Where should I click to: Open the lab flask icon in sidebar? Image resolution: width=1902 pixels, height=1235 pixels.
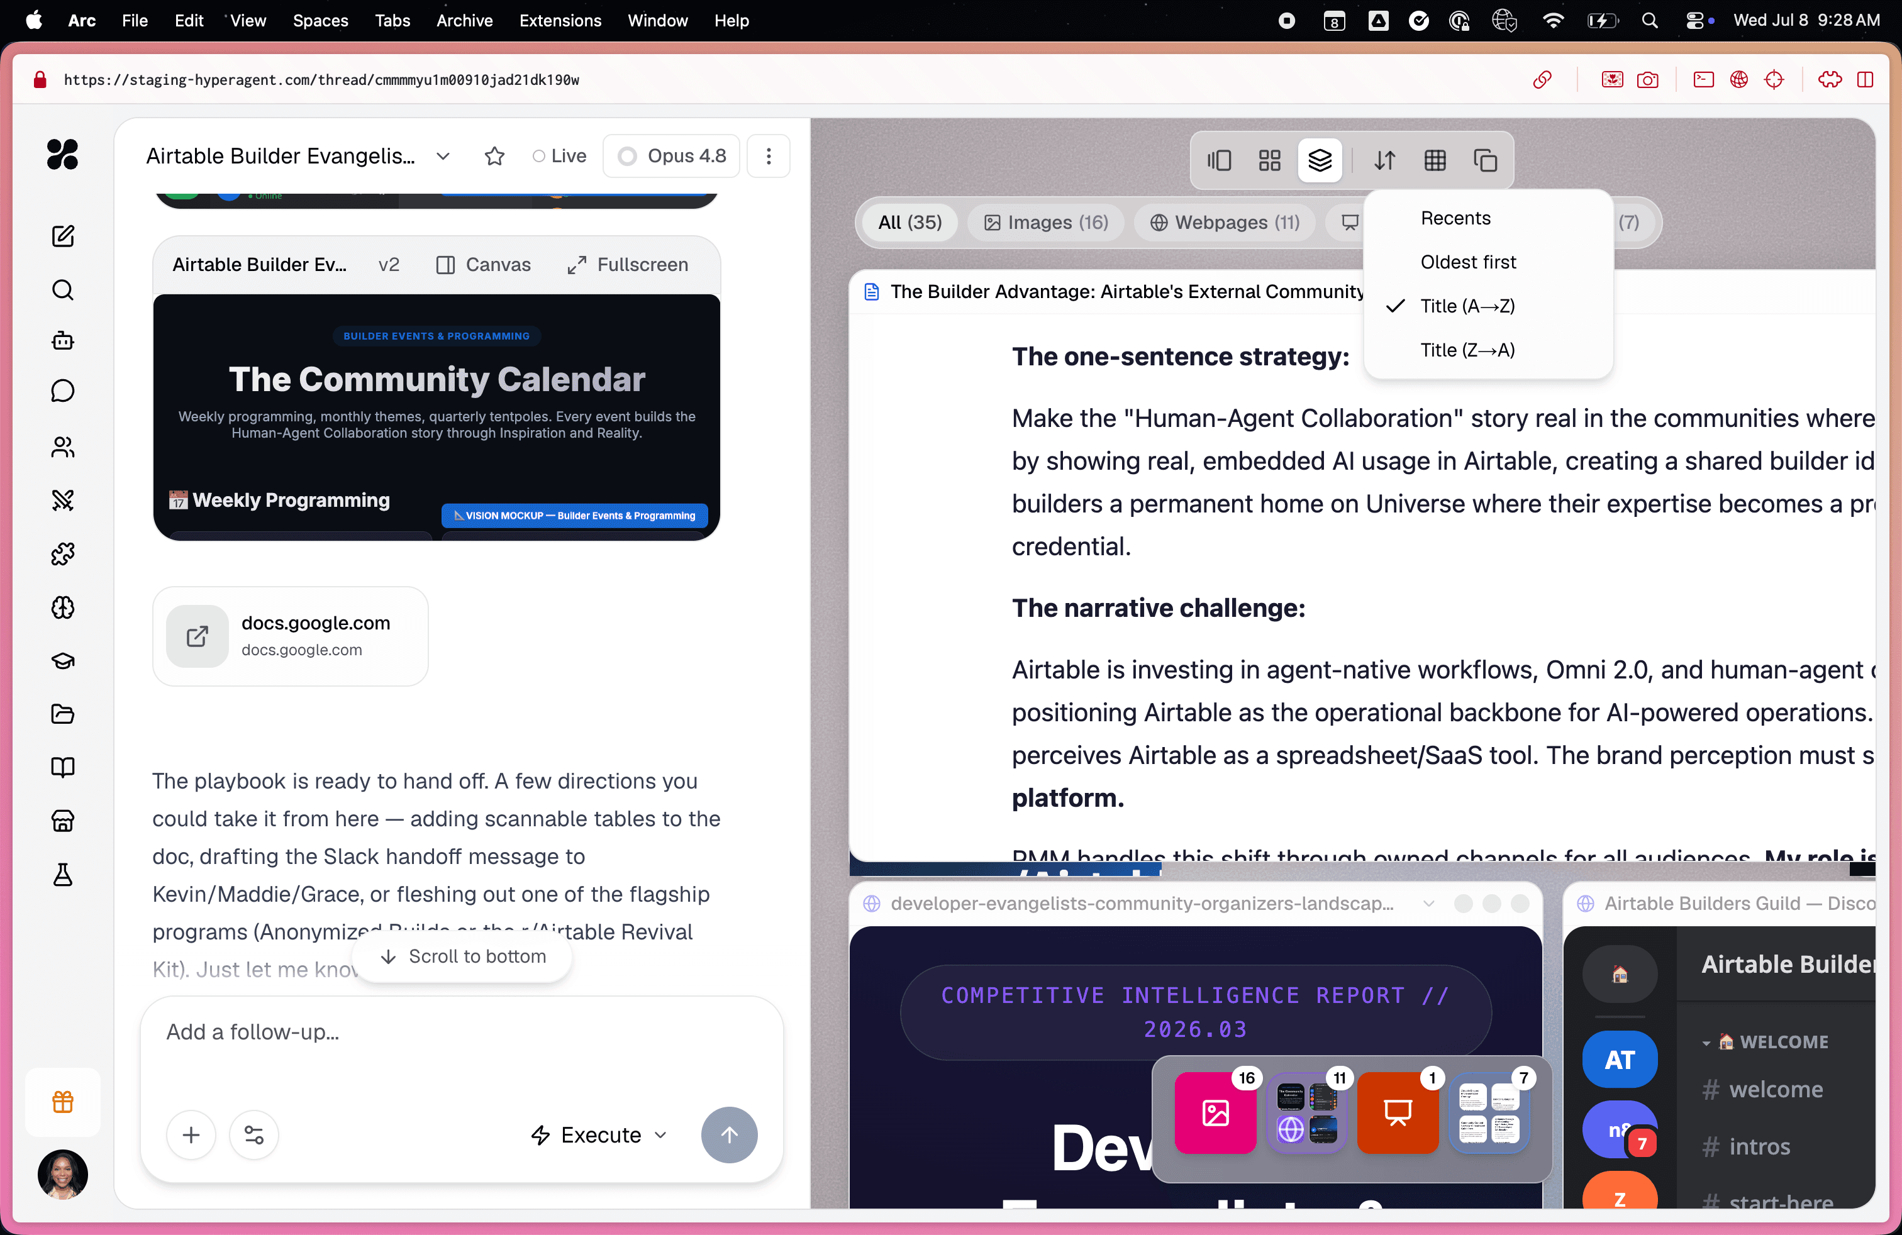[62, 875]
